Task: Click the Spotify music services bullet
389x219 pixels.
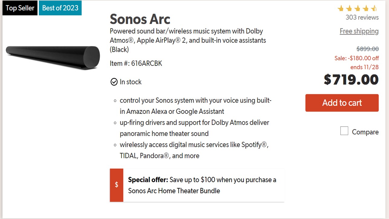Action: [x=194, y=150]
